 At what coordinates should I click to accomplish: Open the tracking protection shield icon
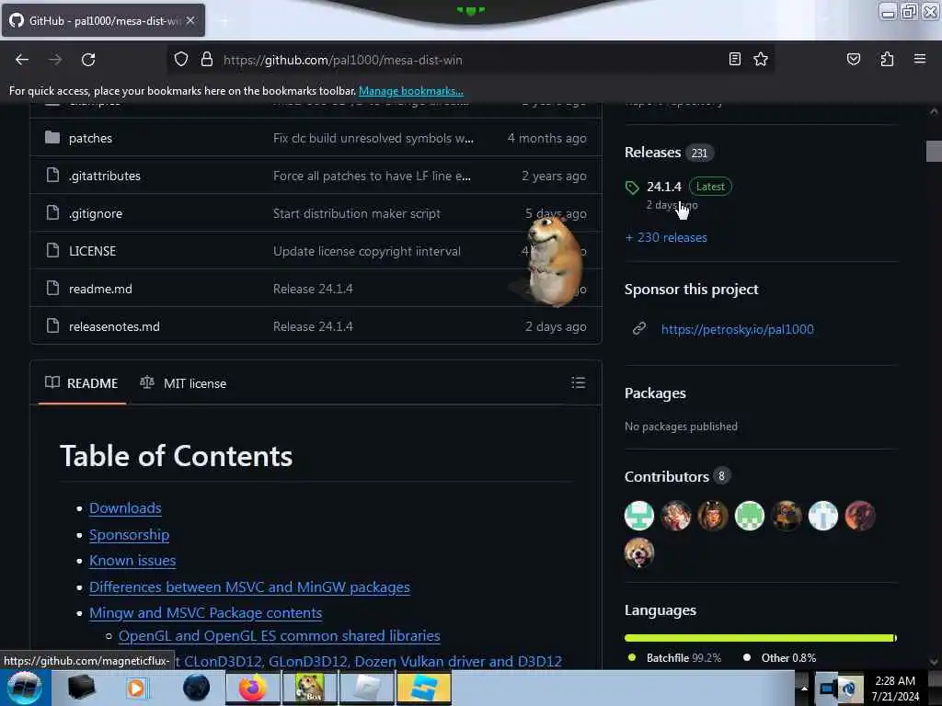click(x=181, y=60)
